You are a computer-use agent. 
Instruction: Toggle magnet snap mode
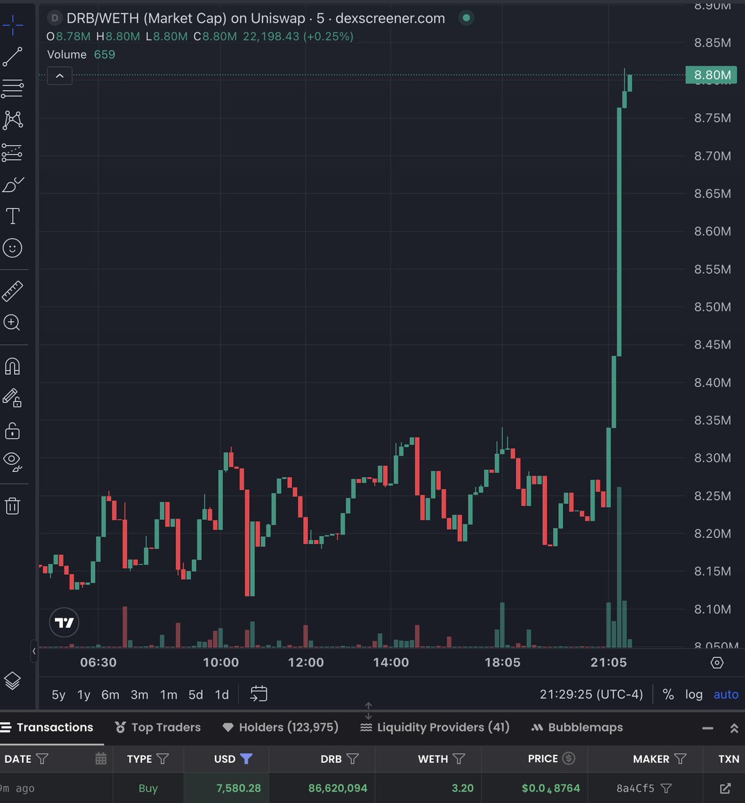pyautogui.click(x=12, y=366)
